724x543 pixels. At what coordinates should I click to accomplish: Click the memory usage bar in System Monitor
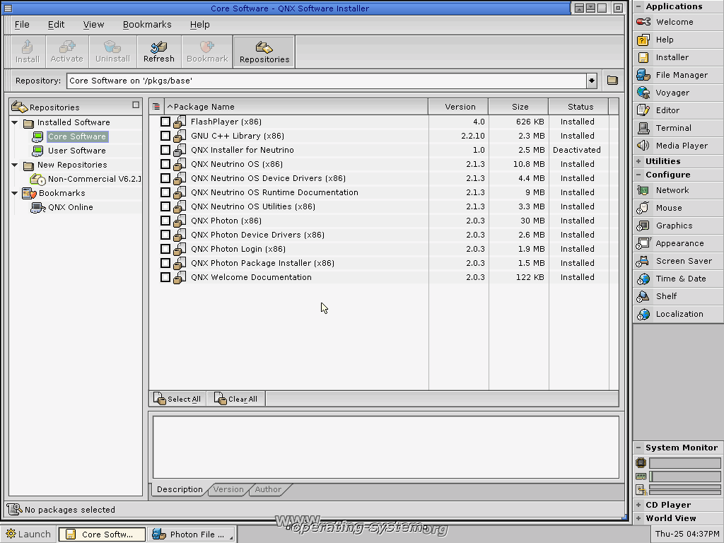tap(684, 477)
